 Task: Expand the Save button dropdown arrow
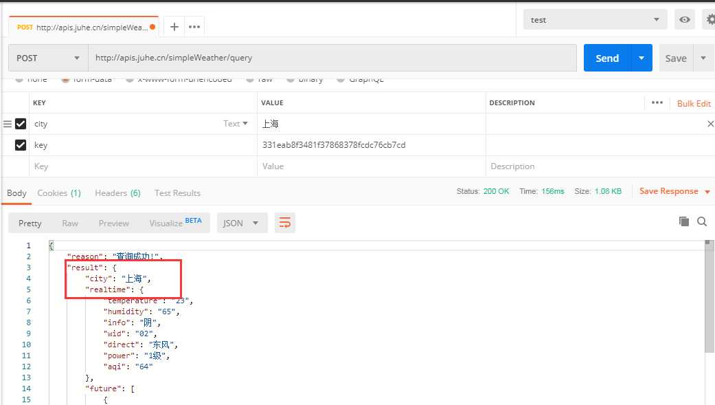click(703, 58)
